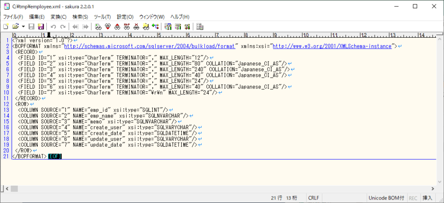Open 設定(O) menu
444x203 pixels.
click(x=125, y=17)
